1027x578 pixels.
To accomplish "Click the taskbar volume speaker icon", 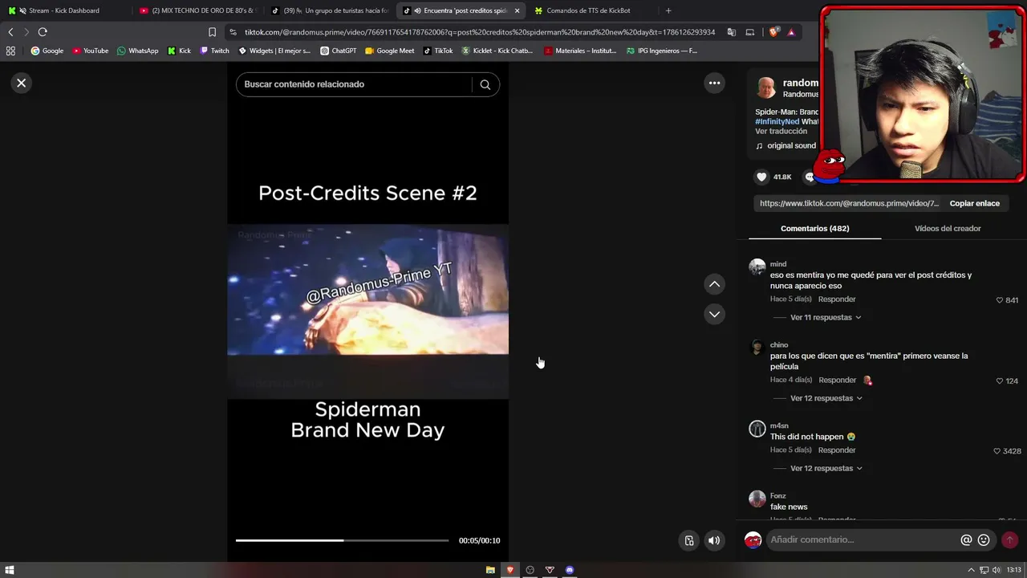I will pos(996,570).
